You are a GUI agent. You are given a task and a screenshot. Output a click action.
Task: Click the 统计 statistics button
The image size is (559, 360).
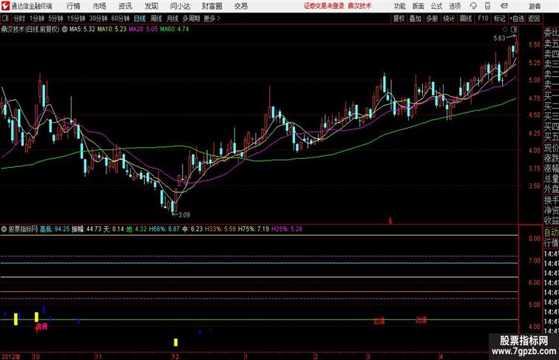pyautogui.click(x=449, y=18)
